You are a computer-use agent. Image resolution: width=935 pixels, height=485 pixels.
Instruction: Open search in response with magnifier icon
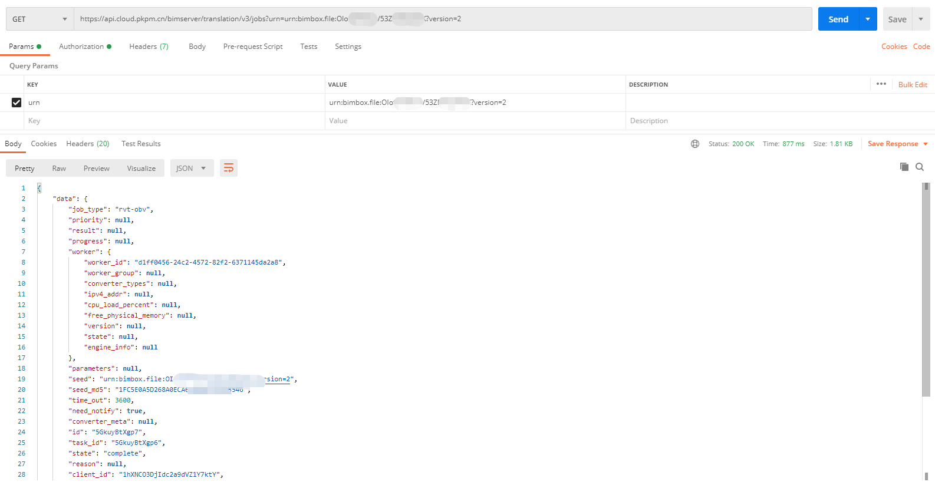919,167
